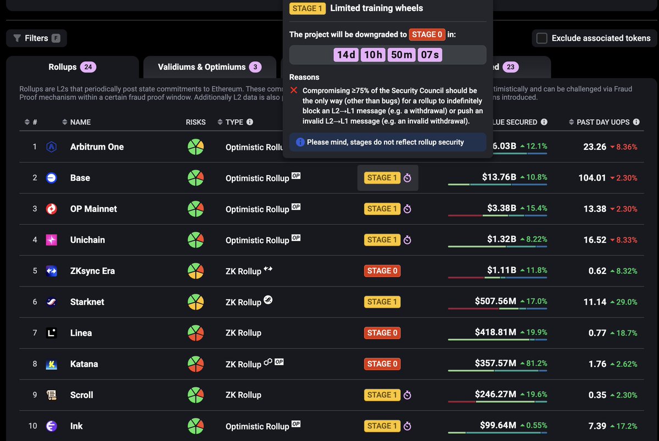This screenshot has width=659, height=441.
Task: Sort table by the NAME column
Action: click(x=76, y=122)
